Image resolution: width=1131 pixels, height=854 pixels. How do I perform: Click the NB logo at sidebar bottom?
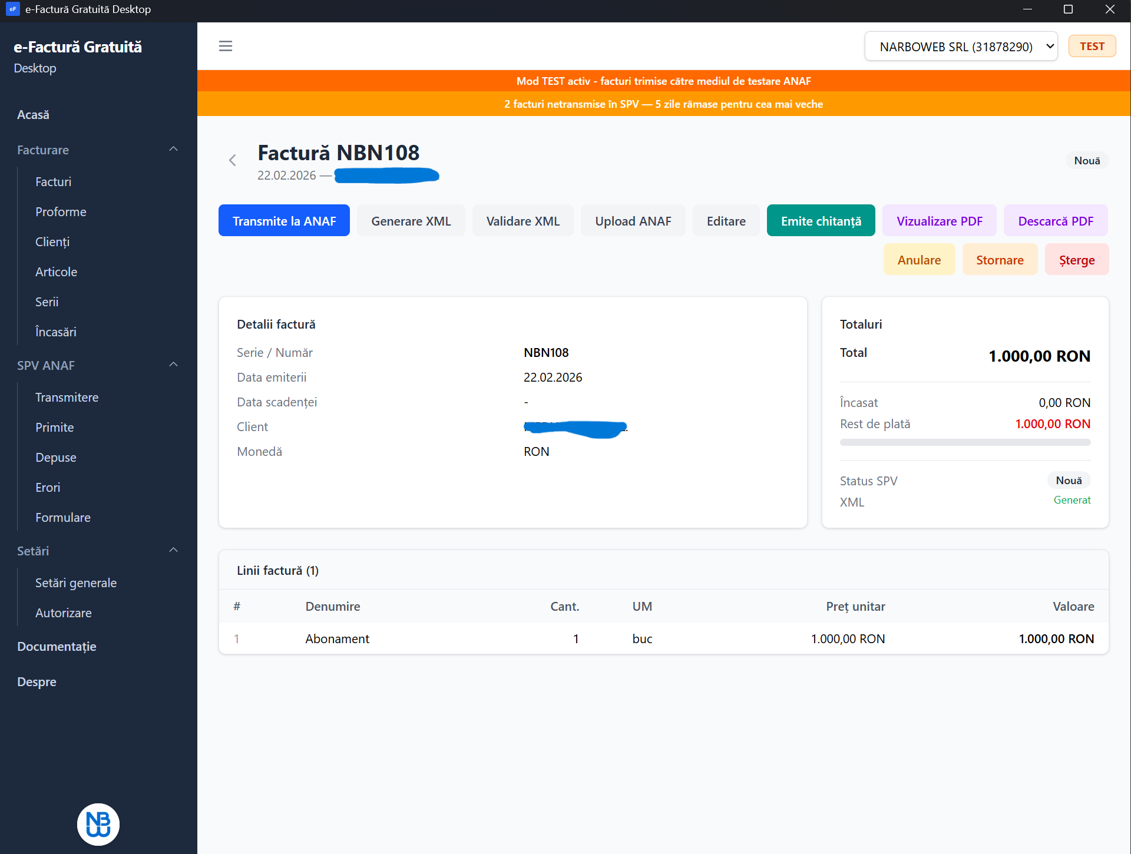coord(98,824)
